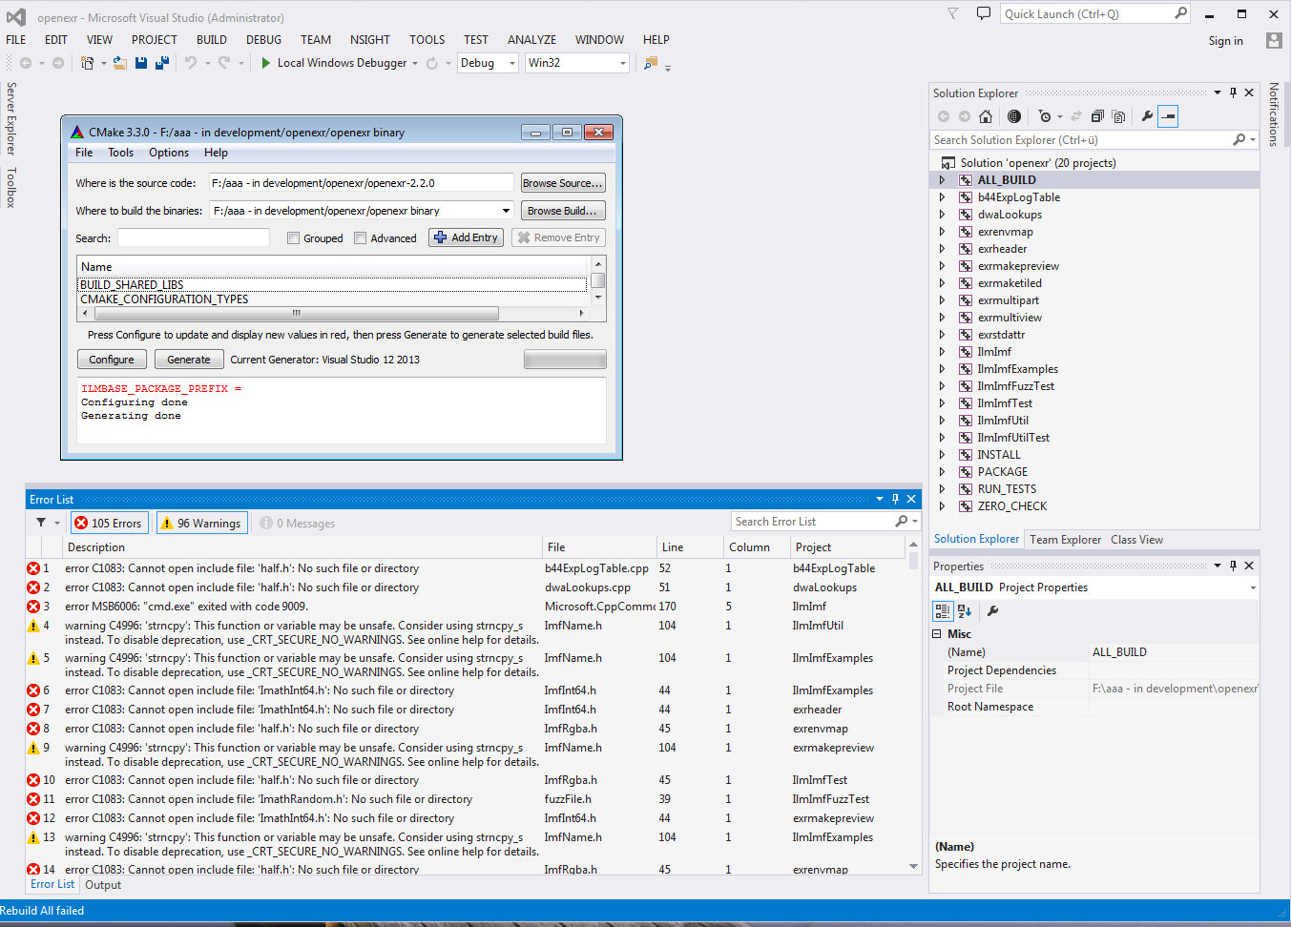Image resolution: width=1291 pixels, height=927 pixels.
Task: Start Local Windows Debugger play icon
Action: click(266, 63)
